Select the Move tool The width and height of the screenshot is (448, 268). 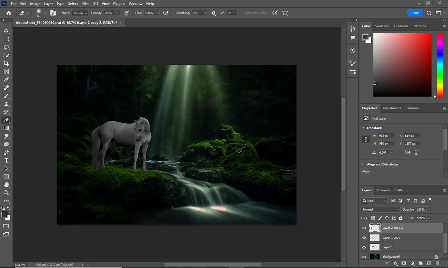pyautogui.click(x=6, y=31)
